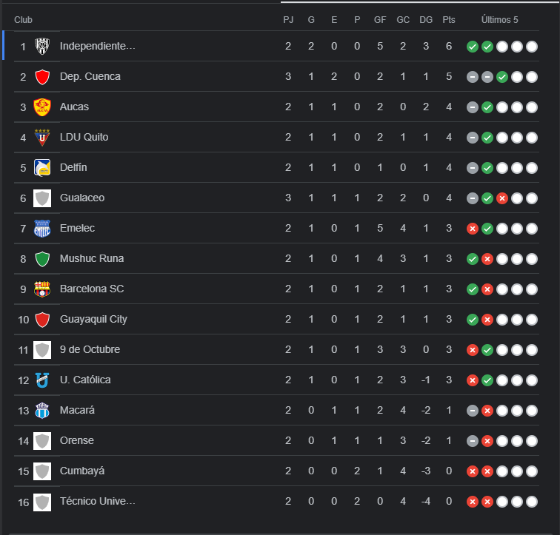Open the Guayaquil City team link
The image size is (560, 535).
click(x=93, y=319)
